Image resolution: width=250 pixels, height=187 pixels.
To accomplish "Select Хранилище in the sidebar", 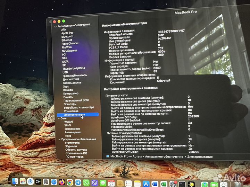I will (x=71, y=111).
